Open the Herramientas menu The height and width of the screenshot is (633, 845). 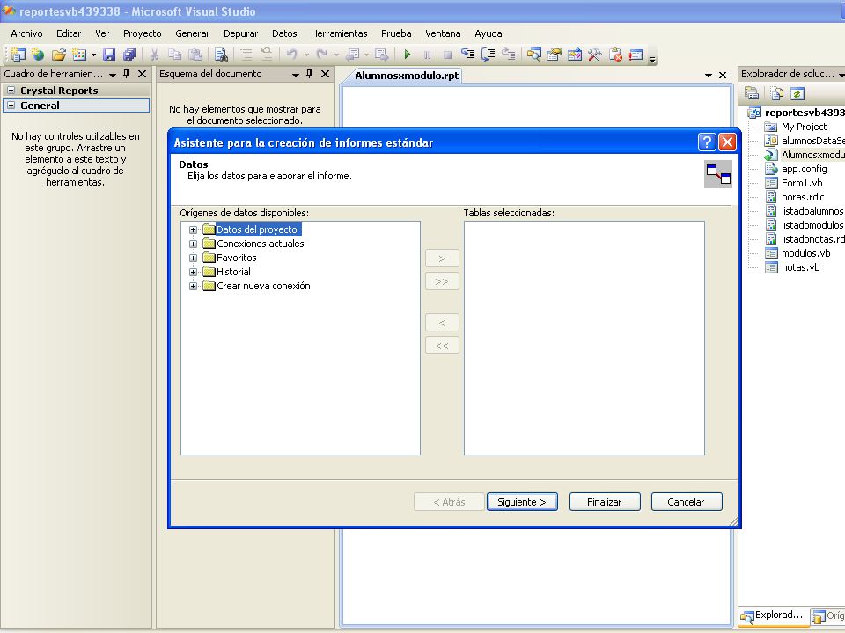click(339, 33)
